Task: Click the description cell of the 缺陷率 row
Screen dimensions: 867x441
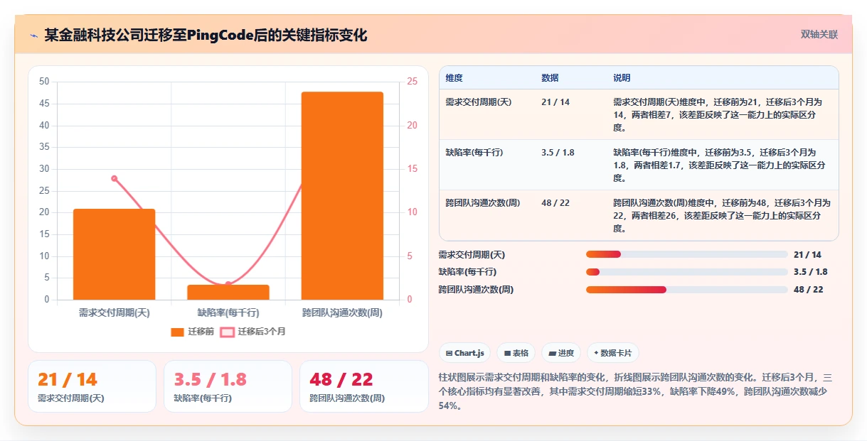Action: click(x=722, y=165)
